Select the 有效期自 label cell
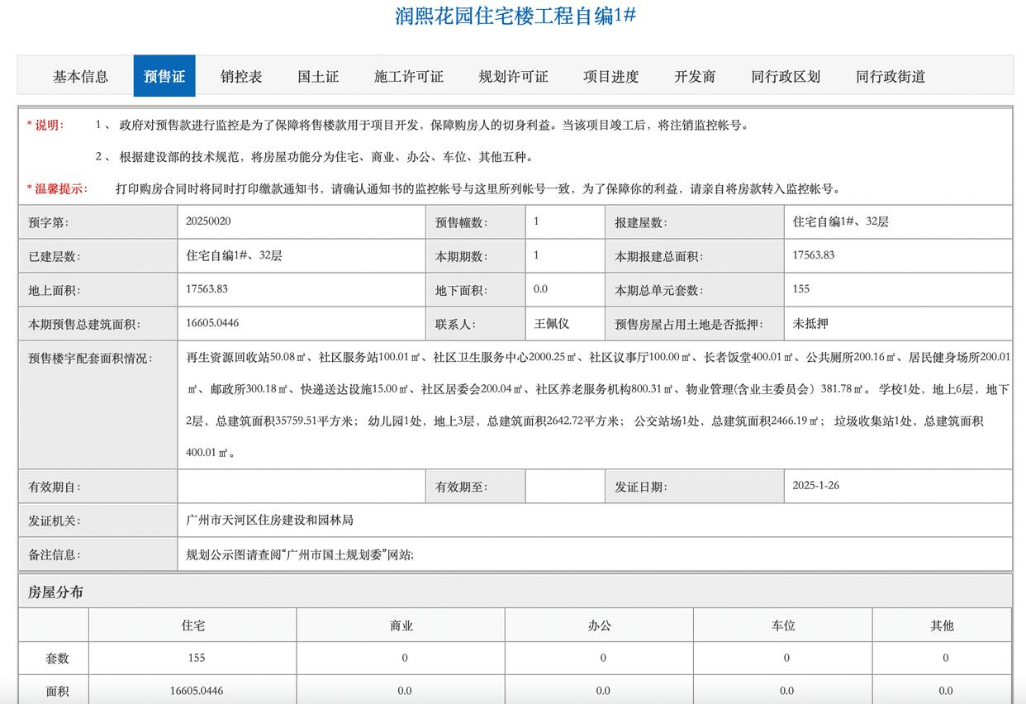 point(97,487)
